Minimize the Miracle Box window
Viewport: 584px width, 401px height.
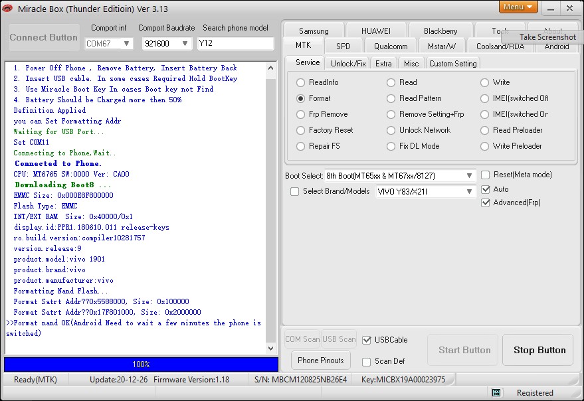551,9
